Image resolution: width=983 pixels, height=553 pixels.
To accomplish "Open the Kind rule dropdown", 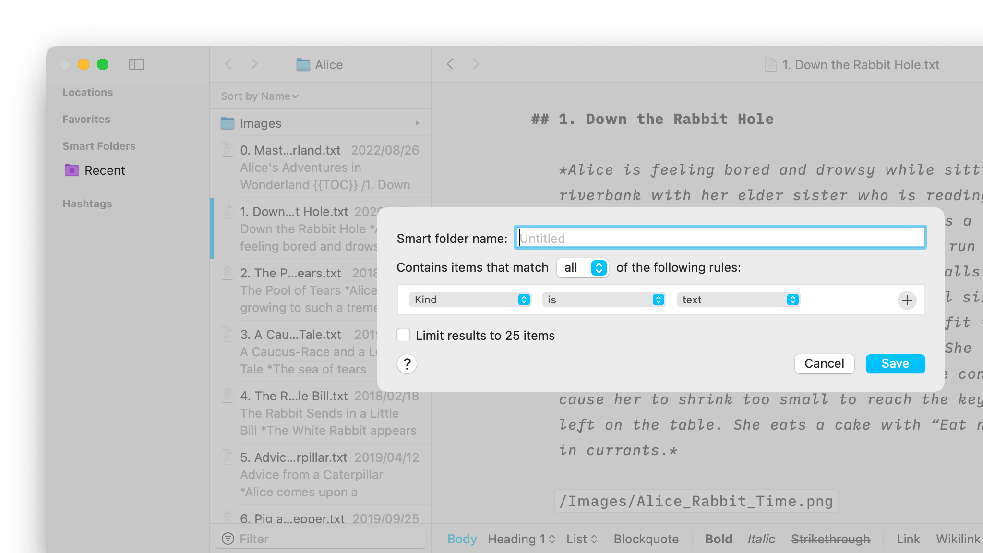I will (469, 300).
